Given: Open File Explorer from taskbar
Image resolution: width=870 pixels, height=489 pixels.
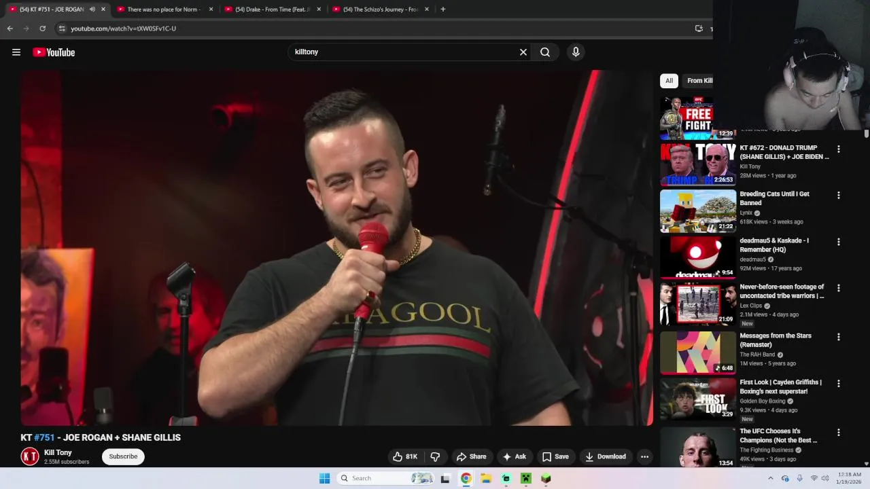Looking at the screenshot, I should click(x=486, y=478).
